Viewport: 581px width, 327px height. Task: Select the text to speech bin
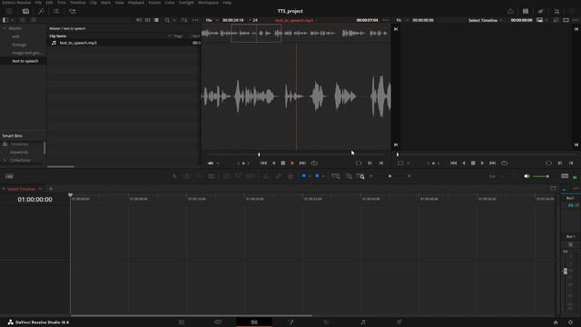25,61
